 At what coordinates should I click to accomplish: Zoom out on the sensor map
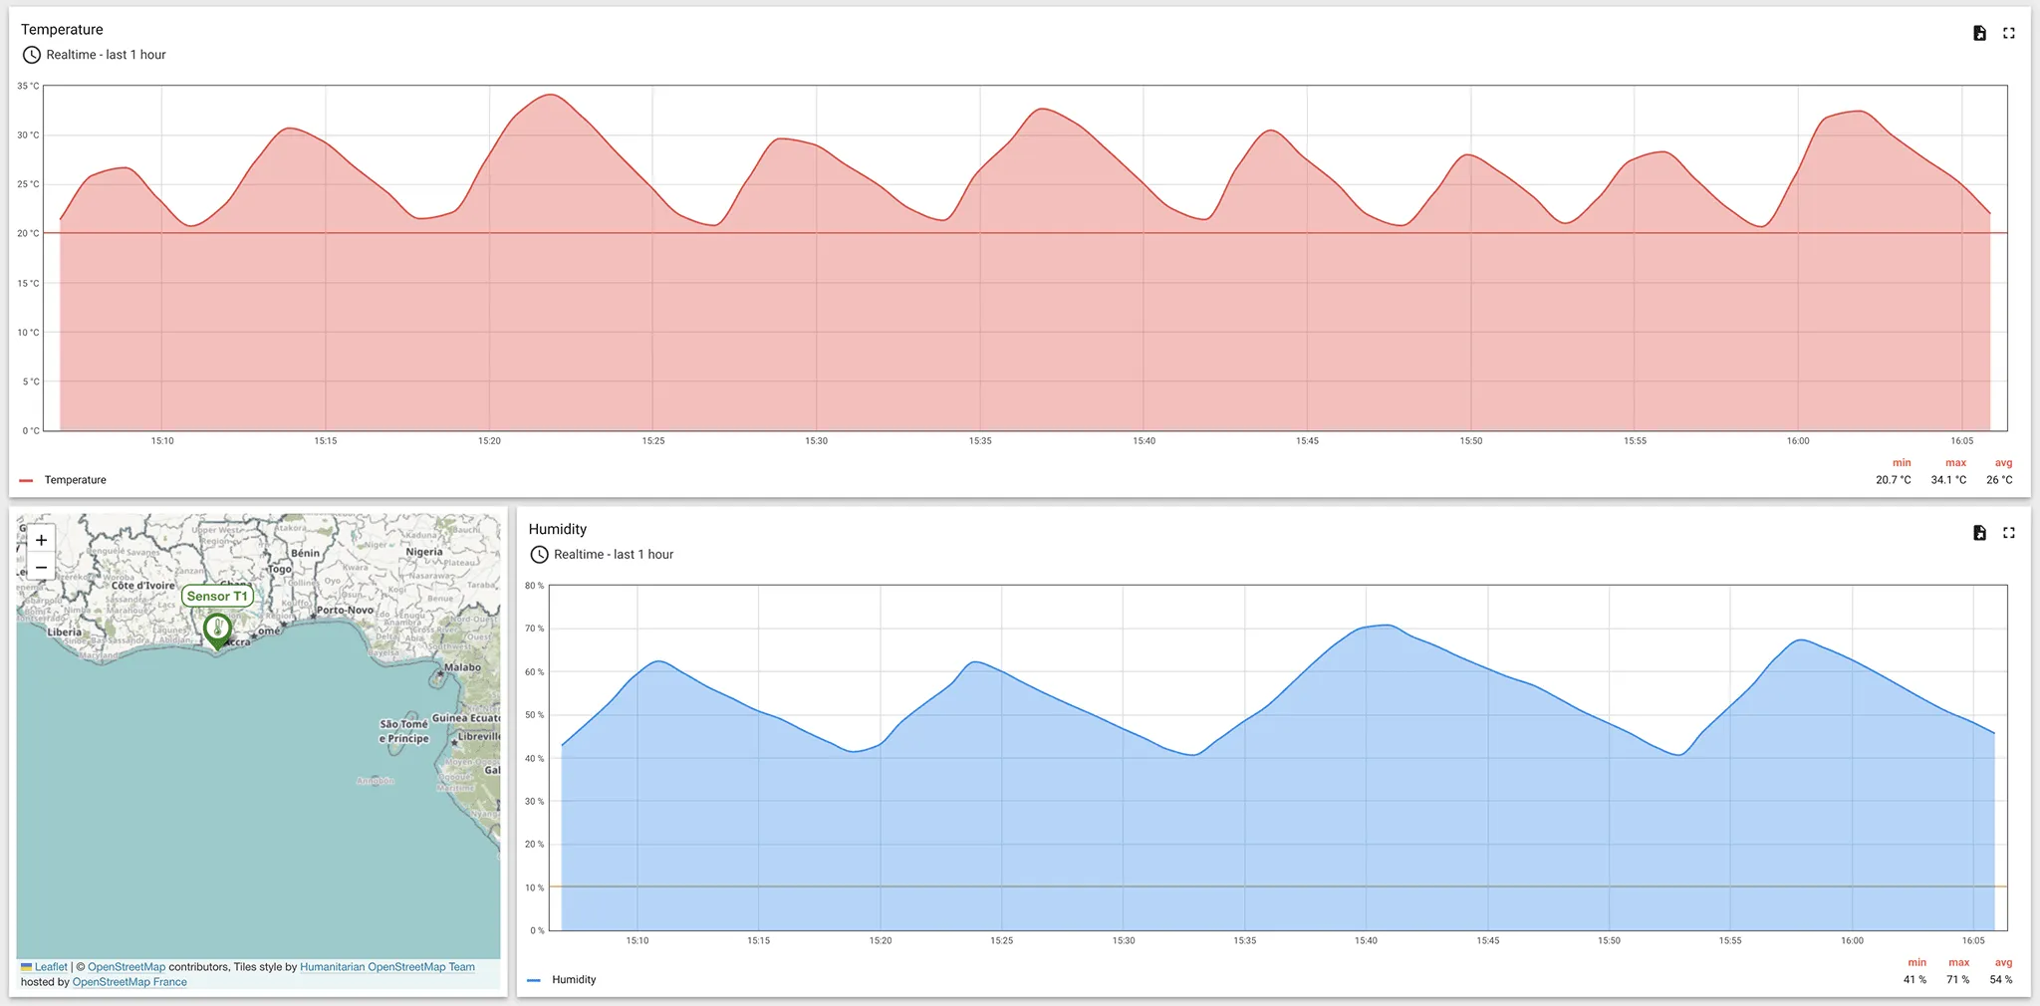pyautogui.click(x=40, y=567)
